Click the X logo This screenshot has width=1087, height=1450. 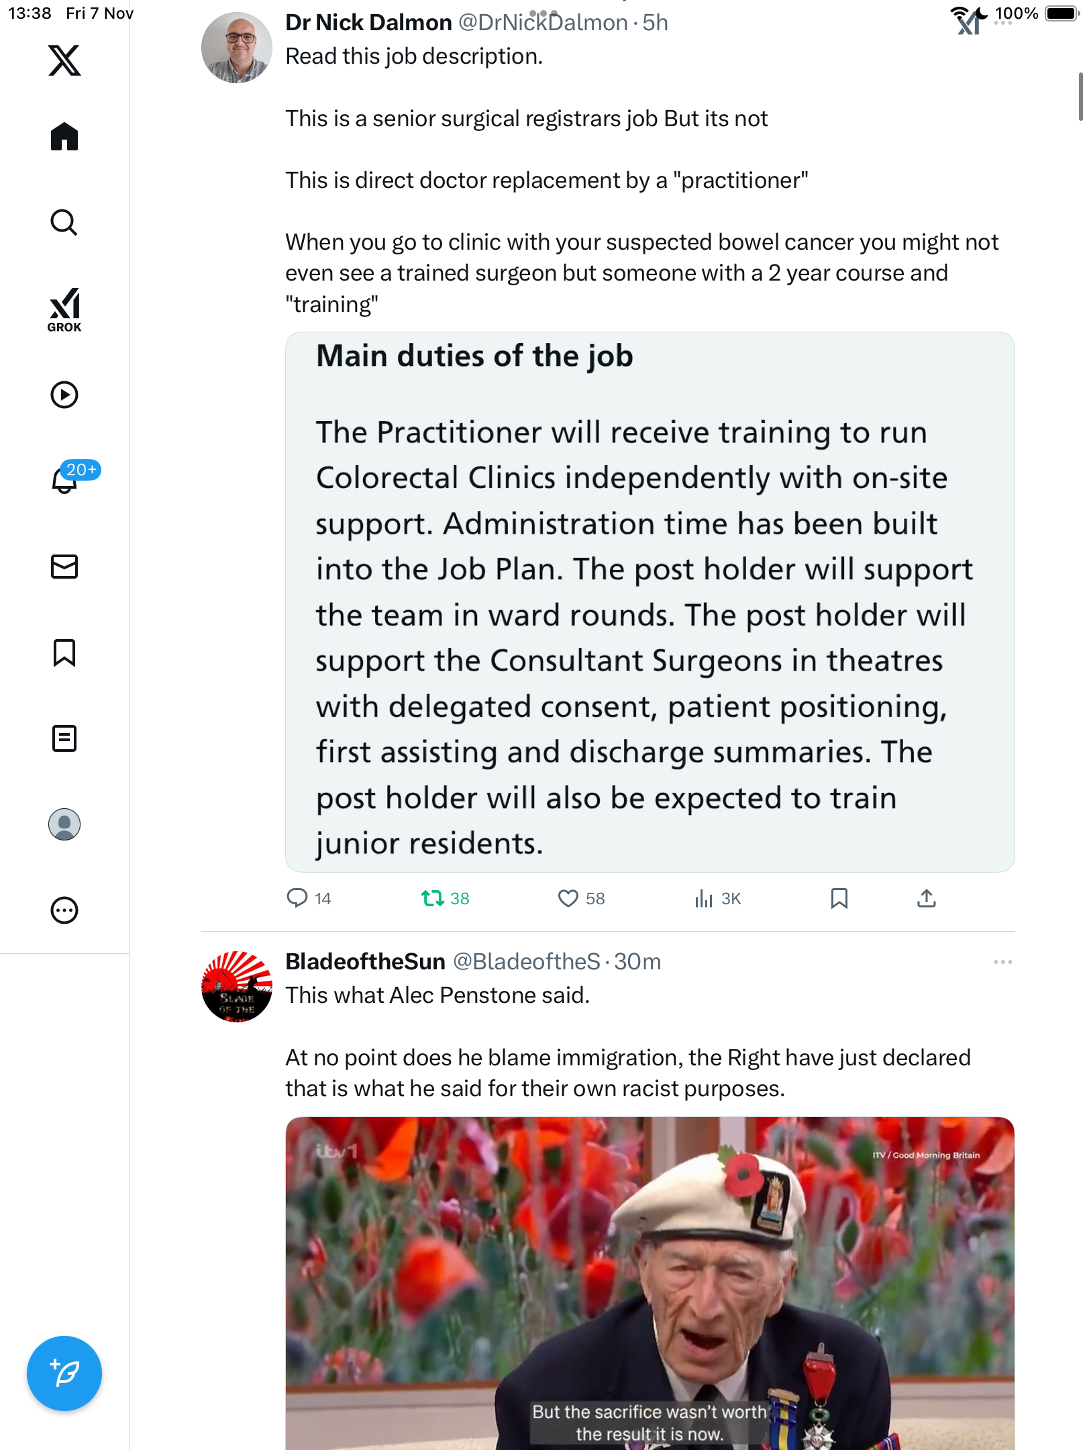point(64,60)
